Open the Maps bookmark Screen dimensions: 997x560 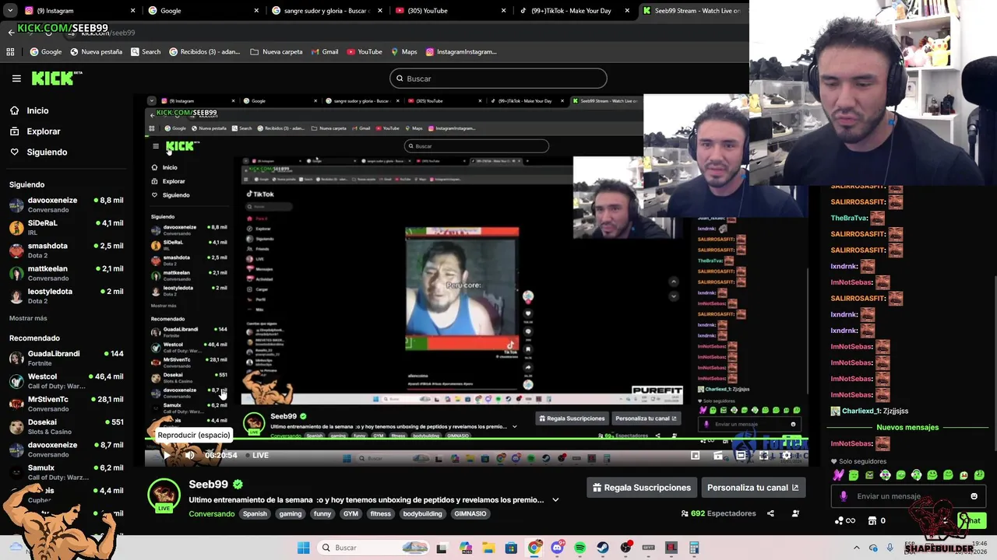point(403,52)
